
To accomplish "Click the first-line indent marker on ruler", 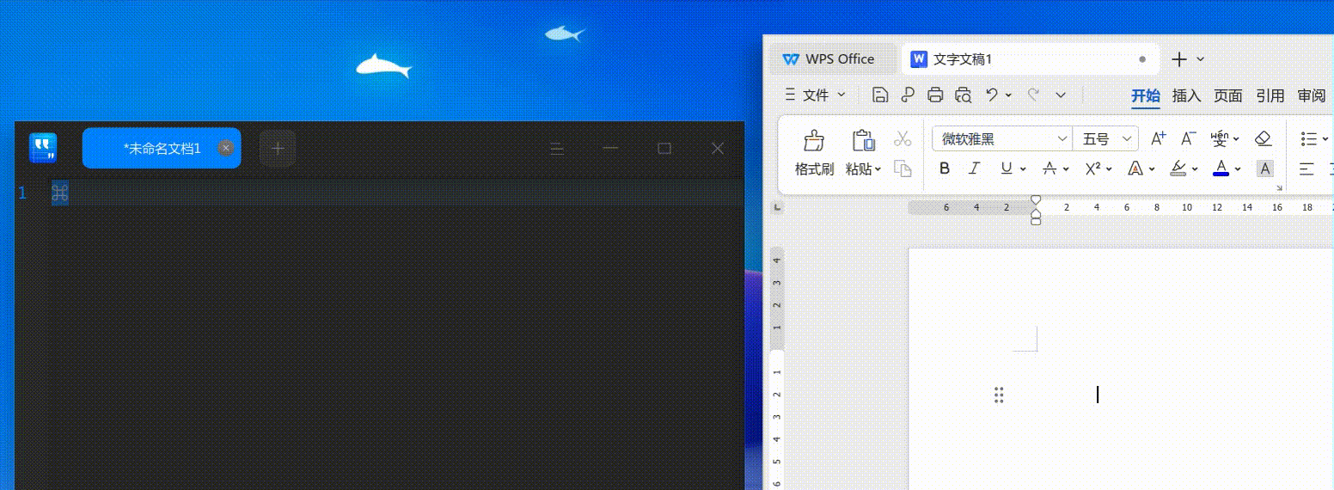I will (x=1036, y=200).
